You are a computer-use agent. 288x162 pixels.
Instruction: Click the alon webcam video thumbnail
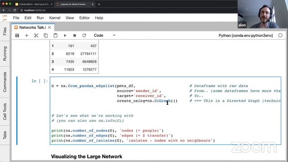click(263, 14)
